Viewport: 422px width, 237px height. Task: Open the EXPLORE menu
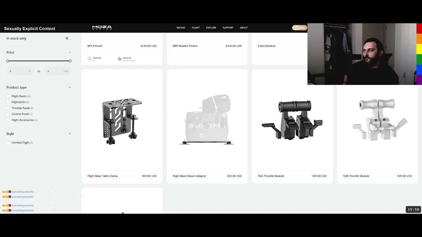click(211, 28)
